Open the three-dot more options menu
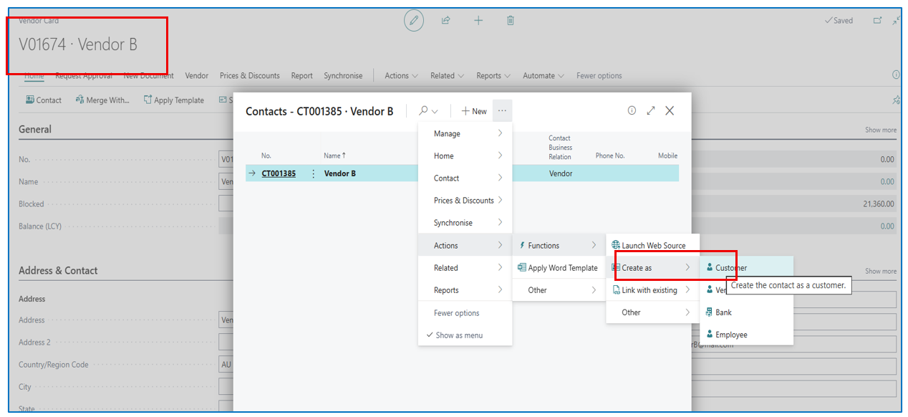908x417 pixels. click(x=502, y=111)
